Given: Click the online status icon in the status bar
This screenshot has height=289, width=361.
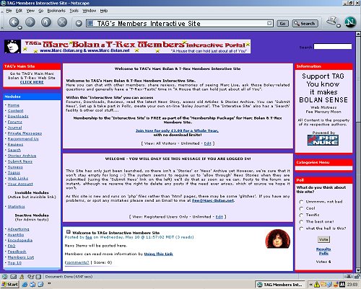Looking at the screenshot, I should (348, 276).
